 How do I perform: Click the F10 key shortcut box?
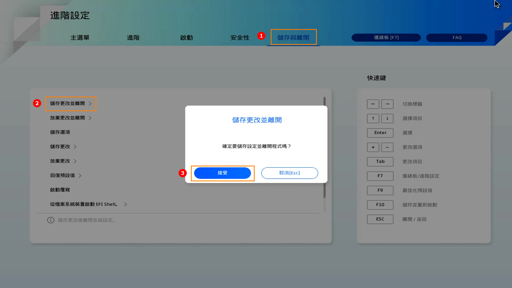point(380,205)
